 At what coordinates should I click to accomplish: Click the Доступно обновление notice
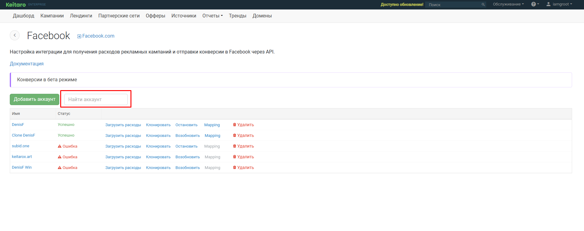point(402,5)
